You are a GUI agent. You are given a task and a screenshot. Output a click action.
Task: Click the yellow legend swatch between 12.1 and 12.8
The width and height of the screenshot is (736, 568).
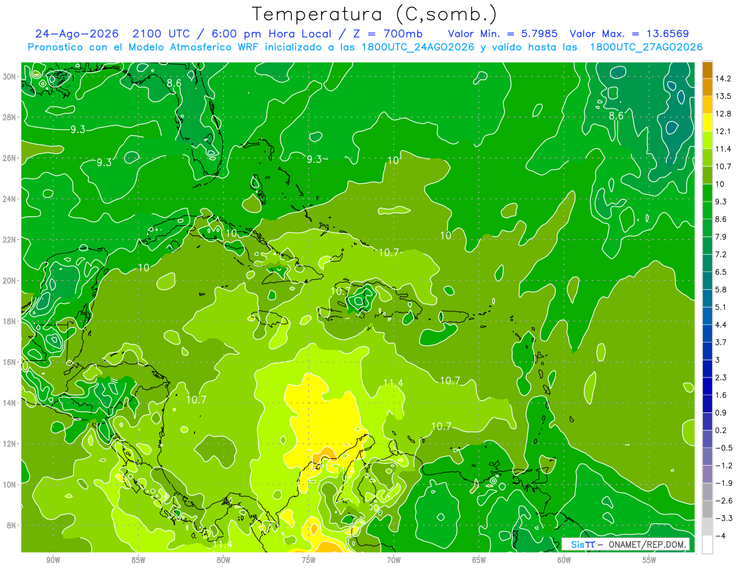click(707, 122)
